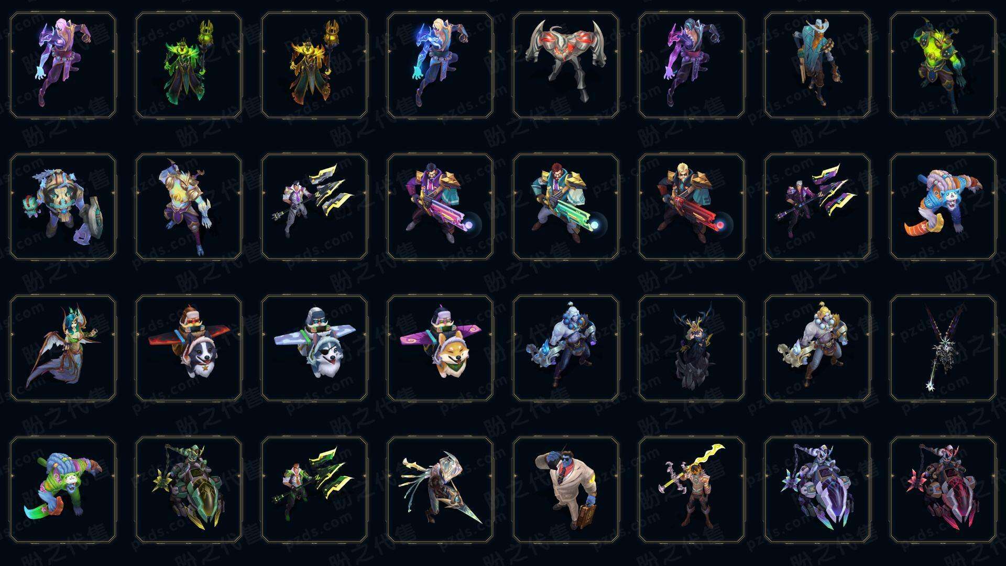Choose the crimson hover bike rider skin

click(x=943, y=489)
